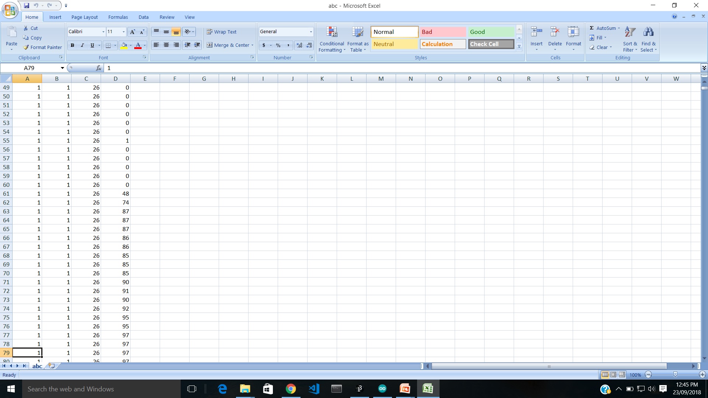Open the General number format dropdown

click(x=311, y=32)
